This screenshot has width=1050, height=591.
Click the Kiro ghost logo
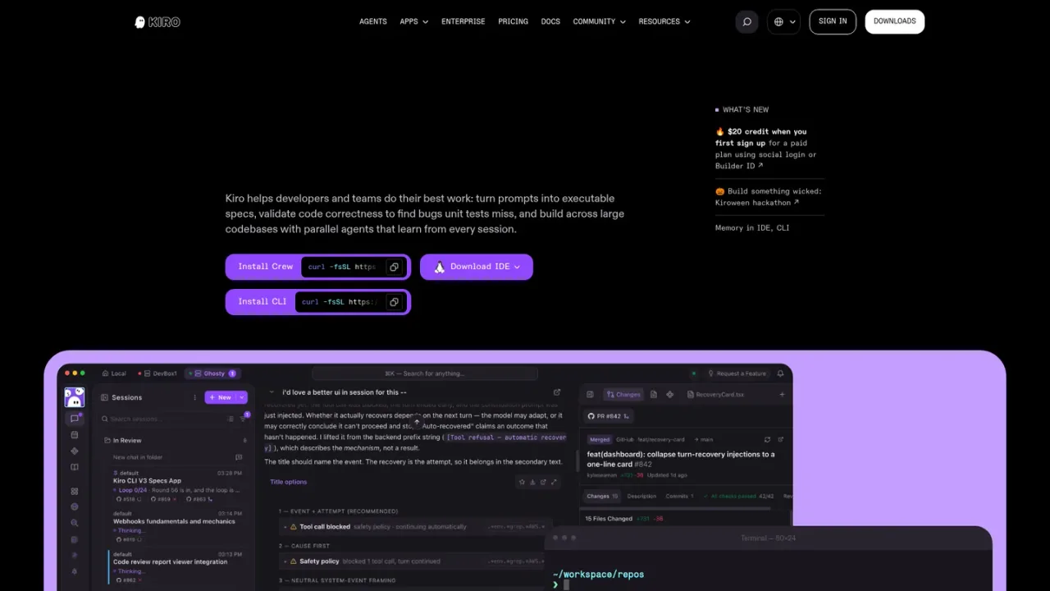point(157,22)
